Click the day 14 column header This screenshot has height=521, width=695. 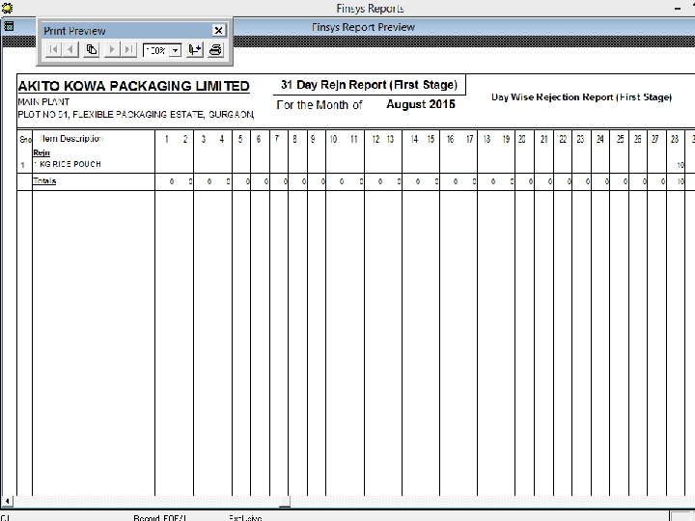coord(414,139)
